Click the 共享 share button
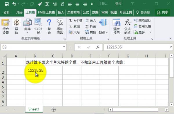 point(162,12)
